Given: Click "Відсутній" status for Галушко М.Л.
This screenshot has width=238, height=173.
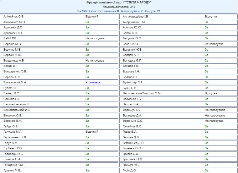Looking at the screenshot, I should pos(92,132).
